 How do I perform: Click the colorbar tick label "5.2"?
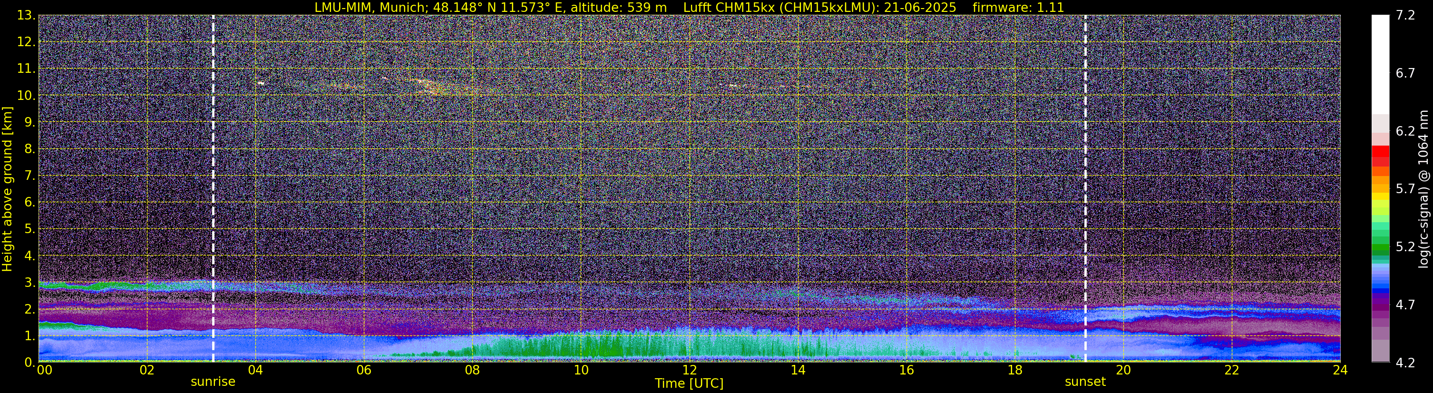1405,247
